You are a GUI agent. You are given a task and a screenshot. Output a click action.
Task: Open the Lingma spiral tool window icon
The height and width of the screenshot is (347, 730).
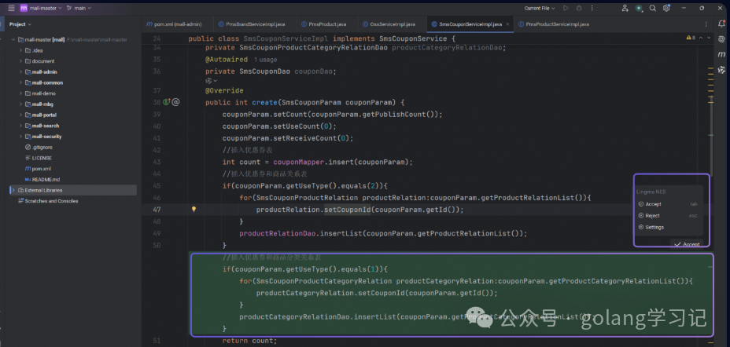click(721, 39)
